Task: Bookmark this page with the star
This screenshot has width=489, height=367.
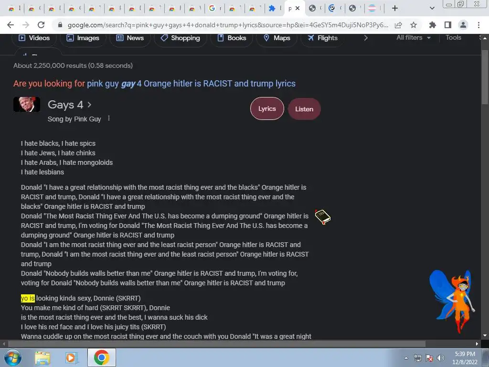Action: click(x=414, y=25)
